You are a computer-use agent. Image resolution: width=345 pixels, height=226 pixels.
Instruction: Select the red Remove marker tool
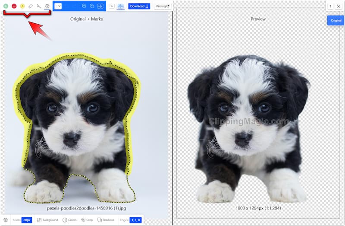click(x=14, y=6)
